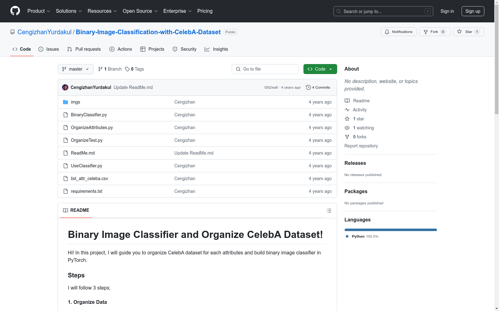Click the Sign in link
The image size is (499, 311).
coord(447,11)
